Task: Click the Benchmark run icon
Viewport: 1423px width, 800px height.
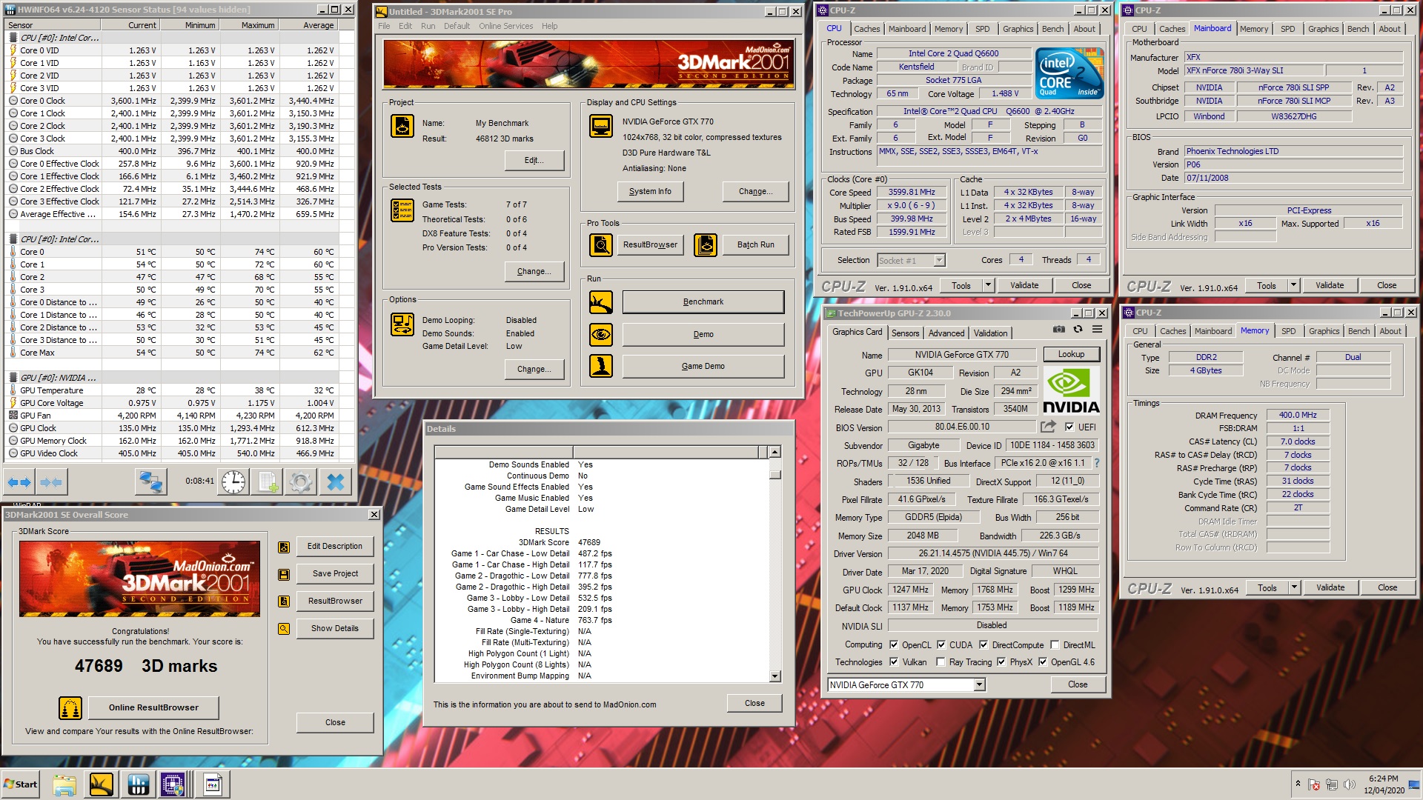Action: (x=601, y=302)
